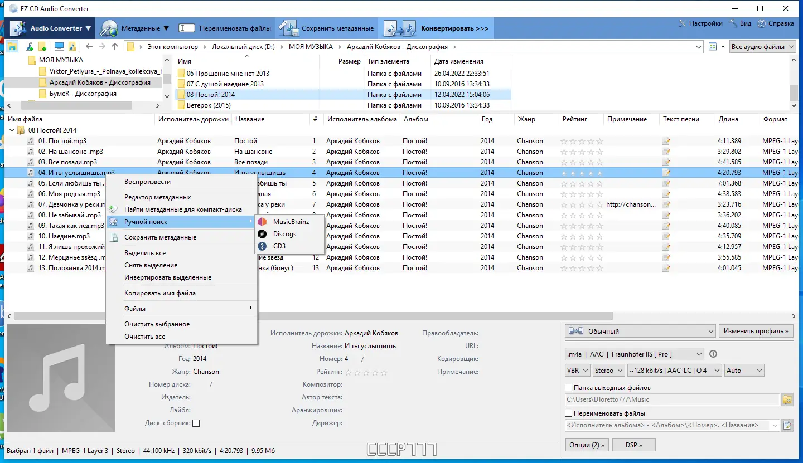The width and height of the screenshot is (803, 463).
Task: Toggle the folder browser panel icon
Action: pyautogui.click(x=12, y=47)
